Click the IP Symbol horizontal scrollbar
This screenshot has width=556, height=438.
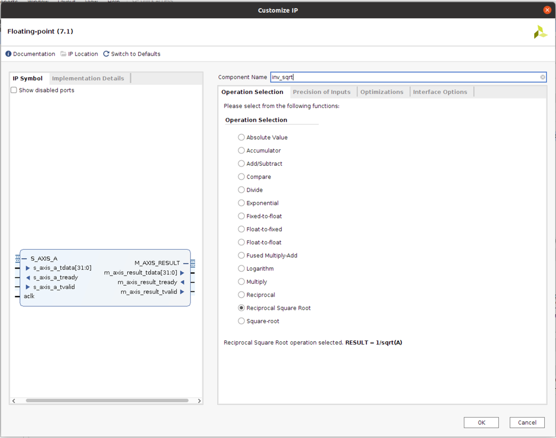pyautogui.click(x=107, y=401)
